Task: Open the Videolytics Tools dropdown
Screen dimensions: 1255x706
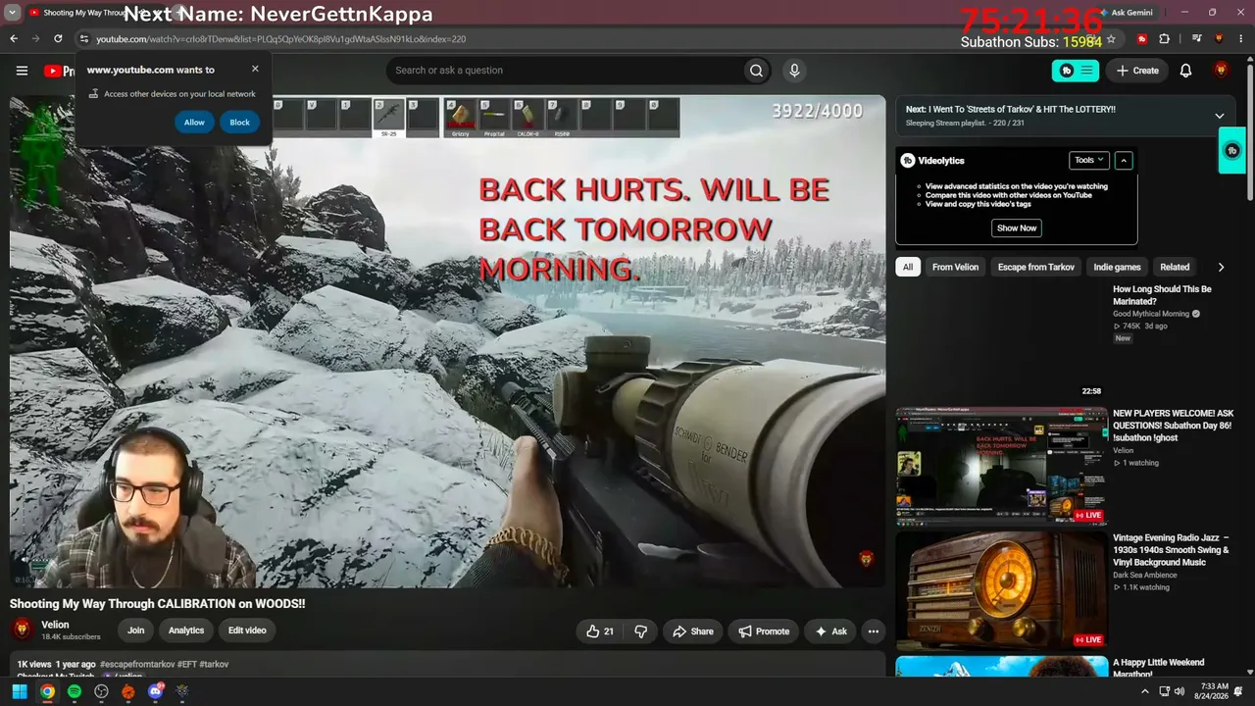Action: [x=1087, y=160]
